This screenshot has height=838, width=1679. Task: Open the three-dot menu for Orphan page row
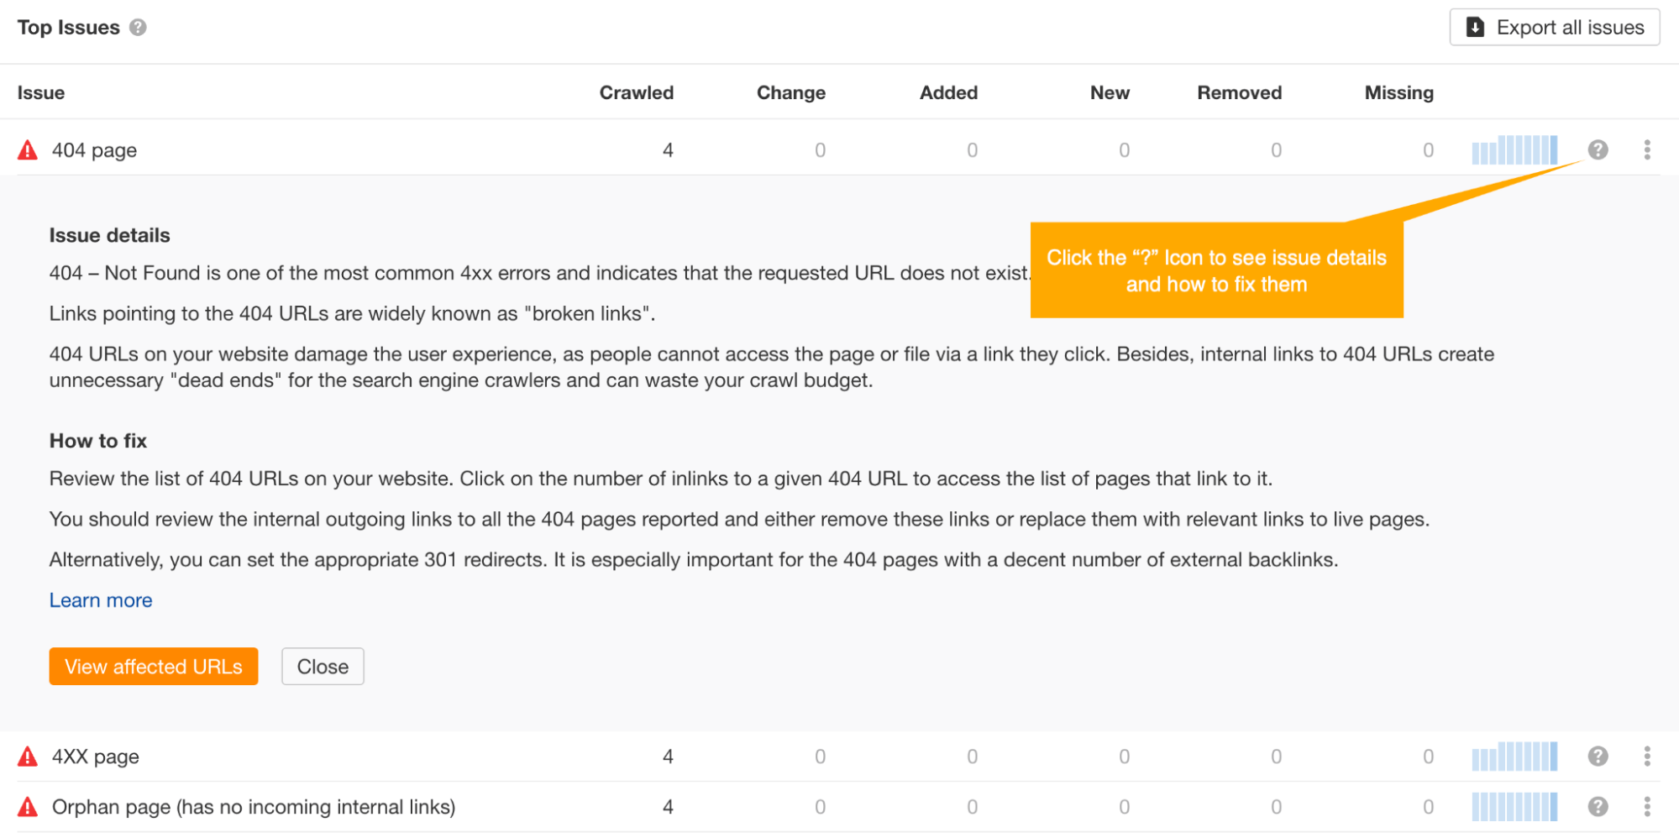tap(1649, 807)
